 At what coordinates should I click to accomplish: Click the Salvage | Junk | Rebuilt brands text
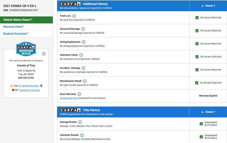click(x=86, y=126)
